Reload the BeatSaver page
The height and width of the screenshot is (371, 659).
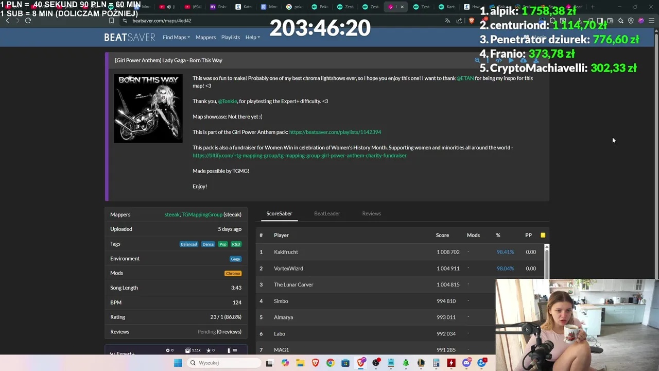(x=28, y=21)
